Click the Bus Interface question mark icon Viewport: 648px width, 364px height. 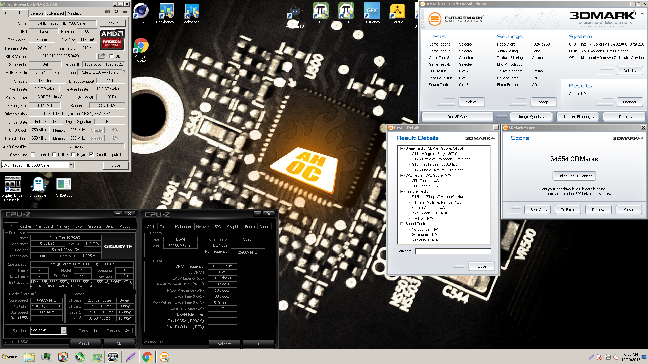pos(124,72)
